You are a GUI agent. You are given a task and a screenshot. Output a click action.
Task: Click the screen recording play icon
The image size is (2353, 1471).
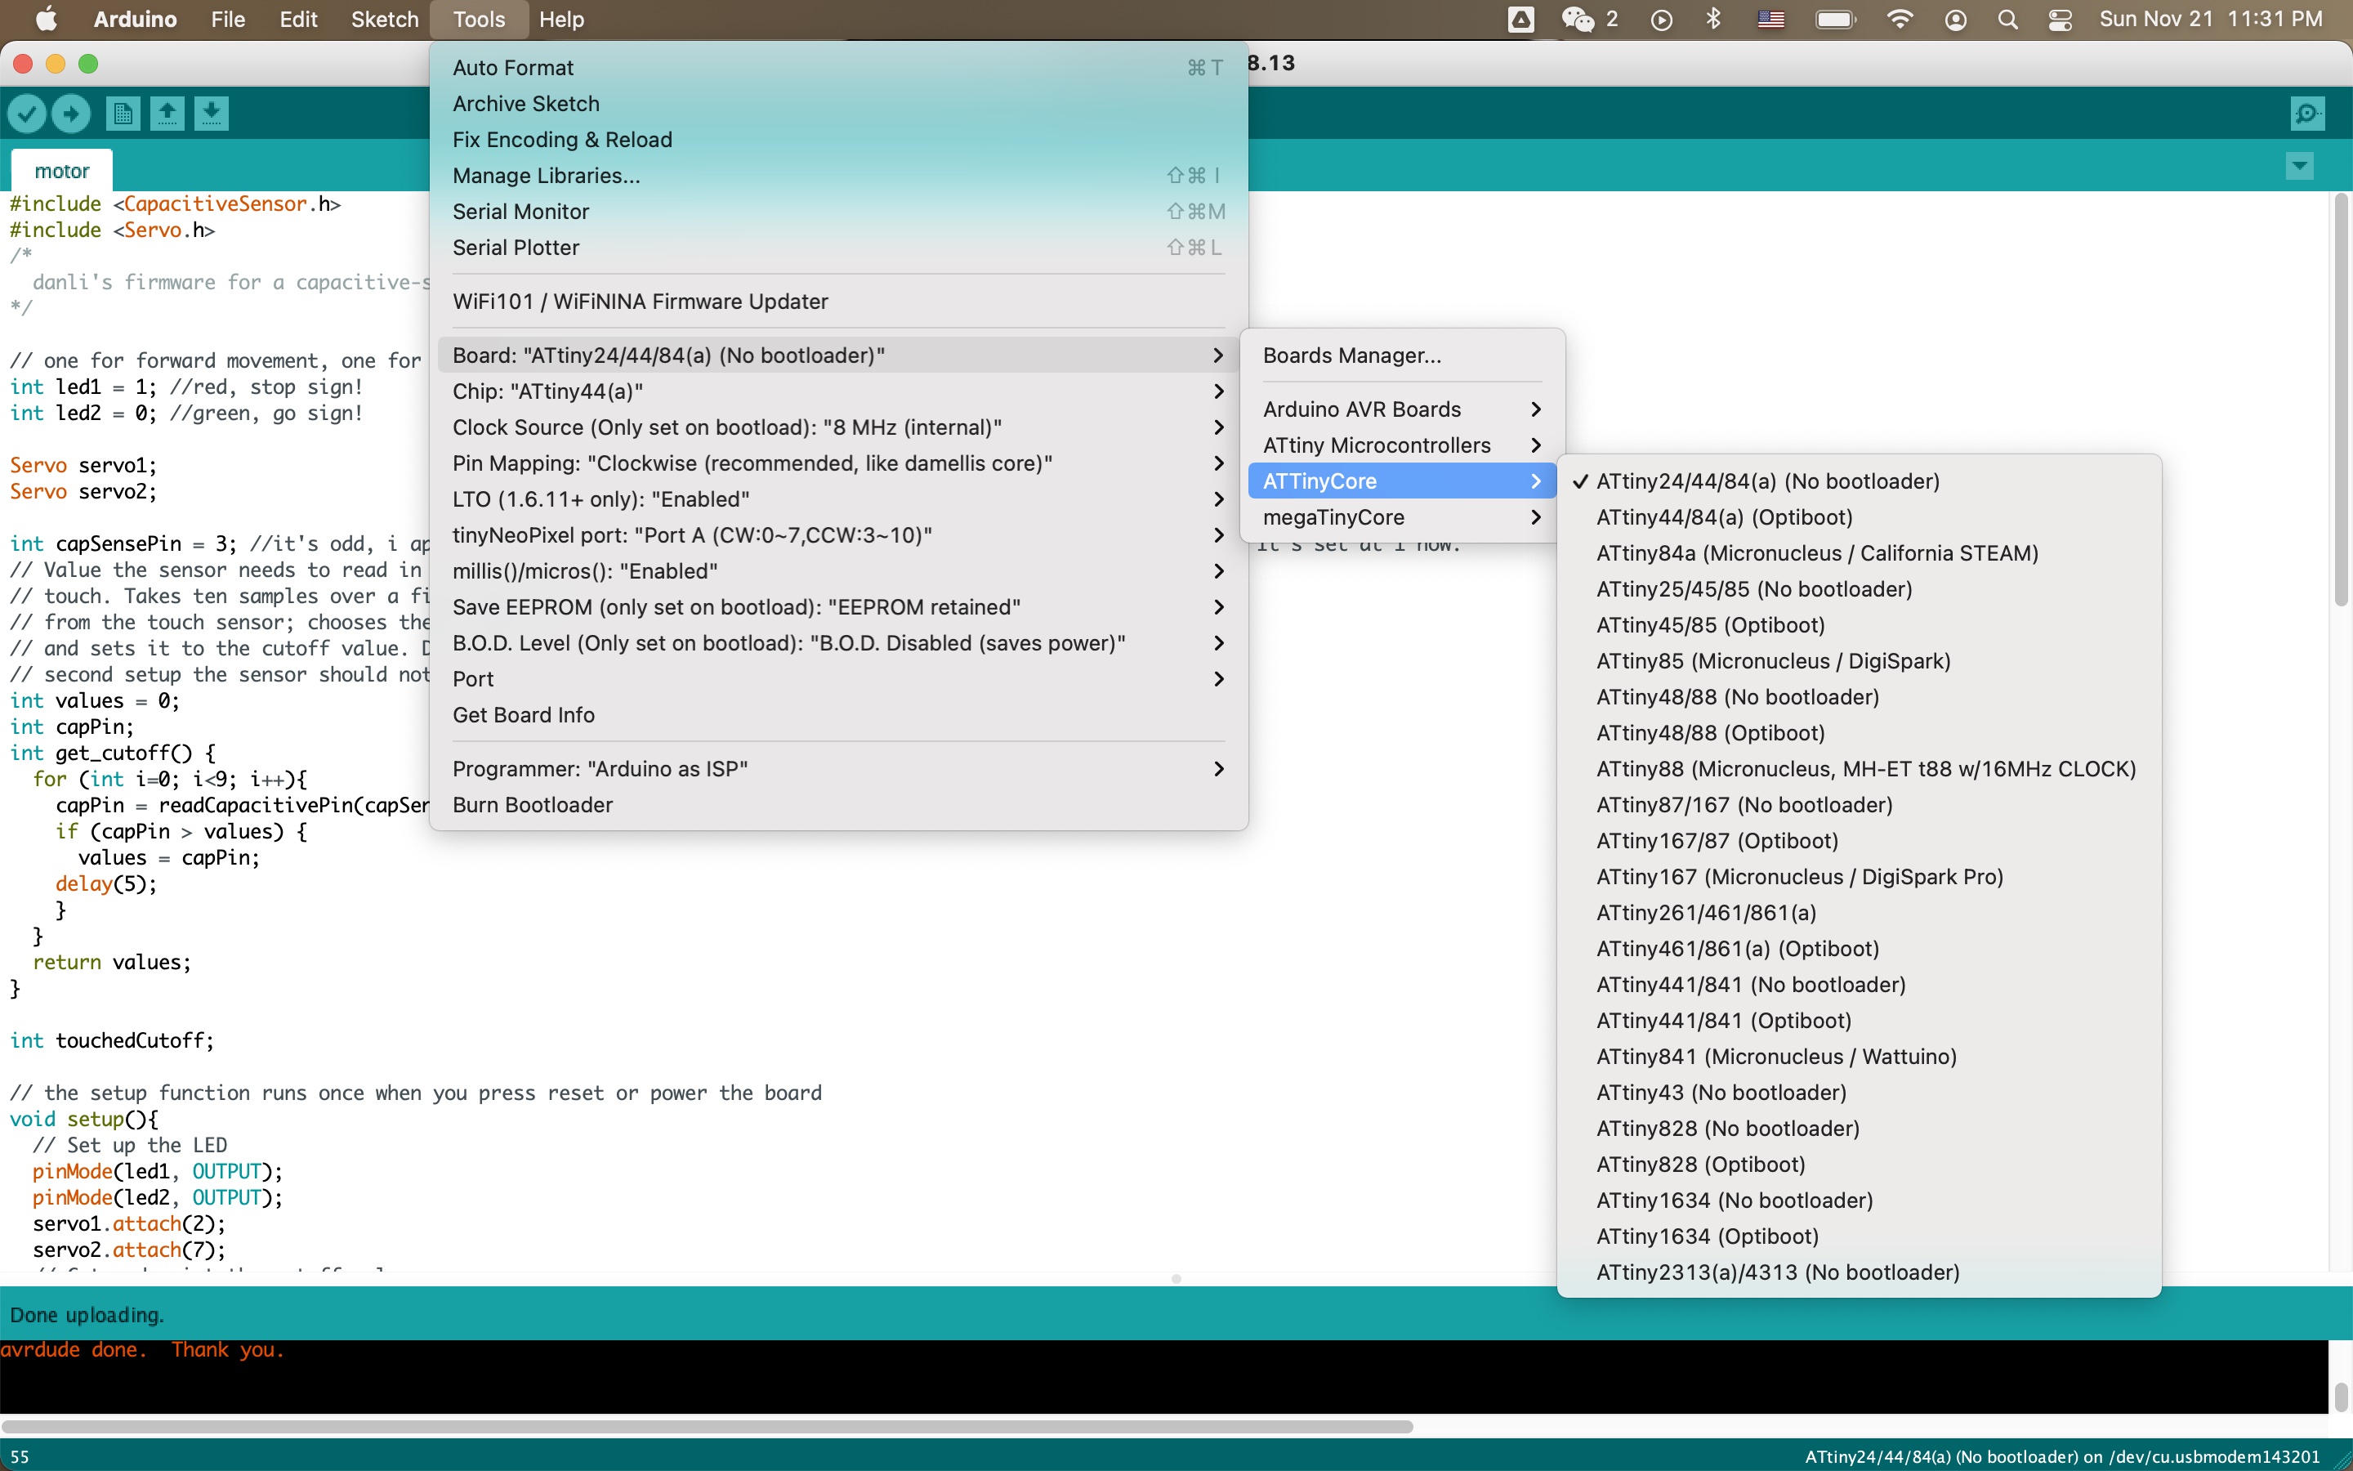(x=1662, y=20)
